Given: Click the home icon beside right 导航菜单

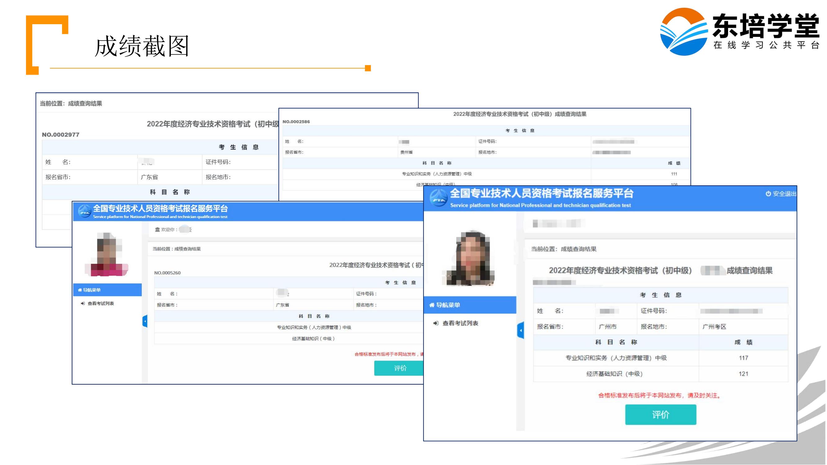Looking at the screenshot, I should pos(432,305).
